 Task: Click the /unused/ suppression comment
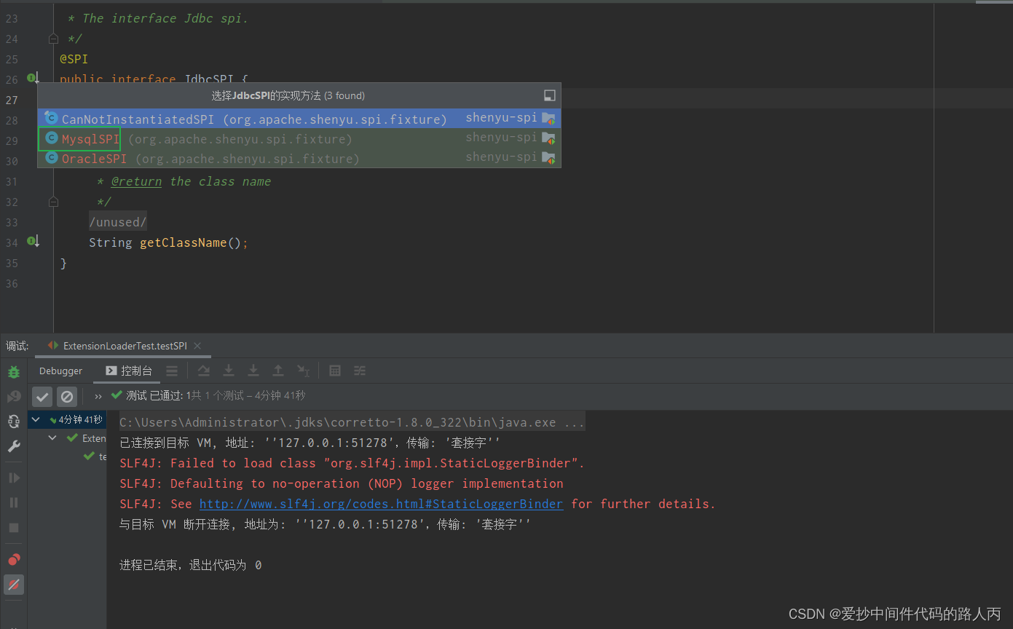pyautogui.click(x=118, y=222)
